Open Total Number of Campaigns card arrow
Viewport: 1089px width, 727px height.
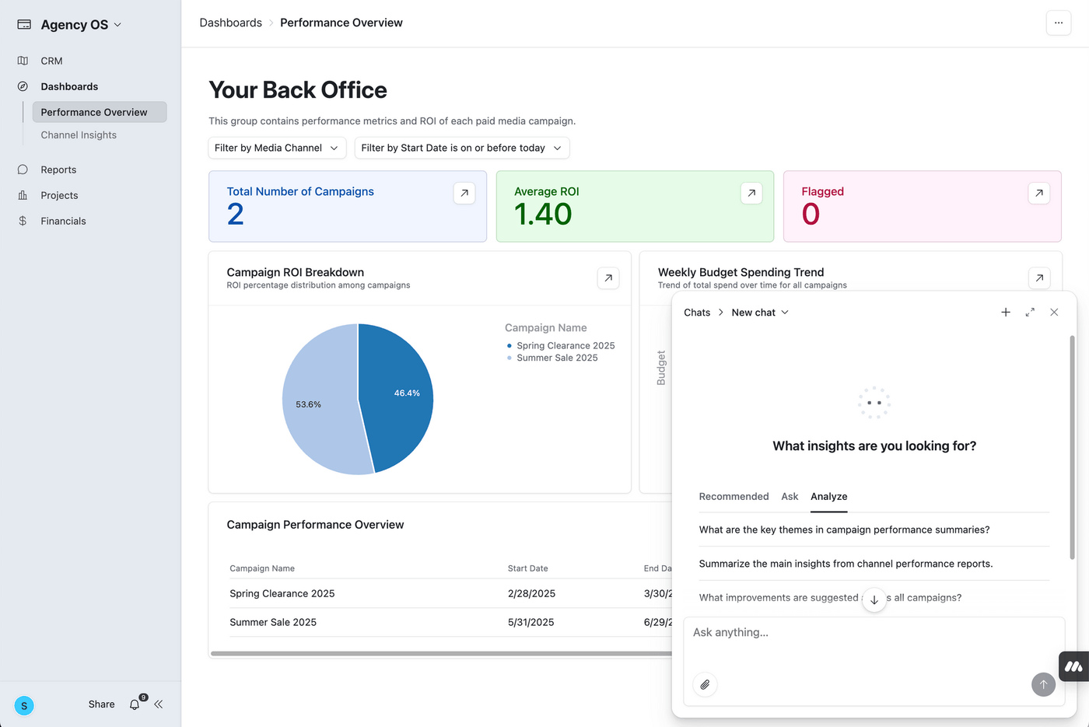(464, 193)
